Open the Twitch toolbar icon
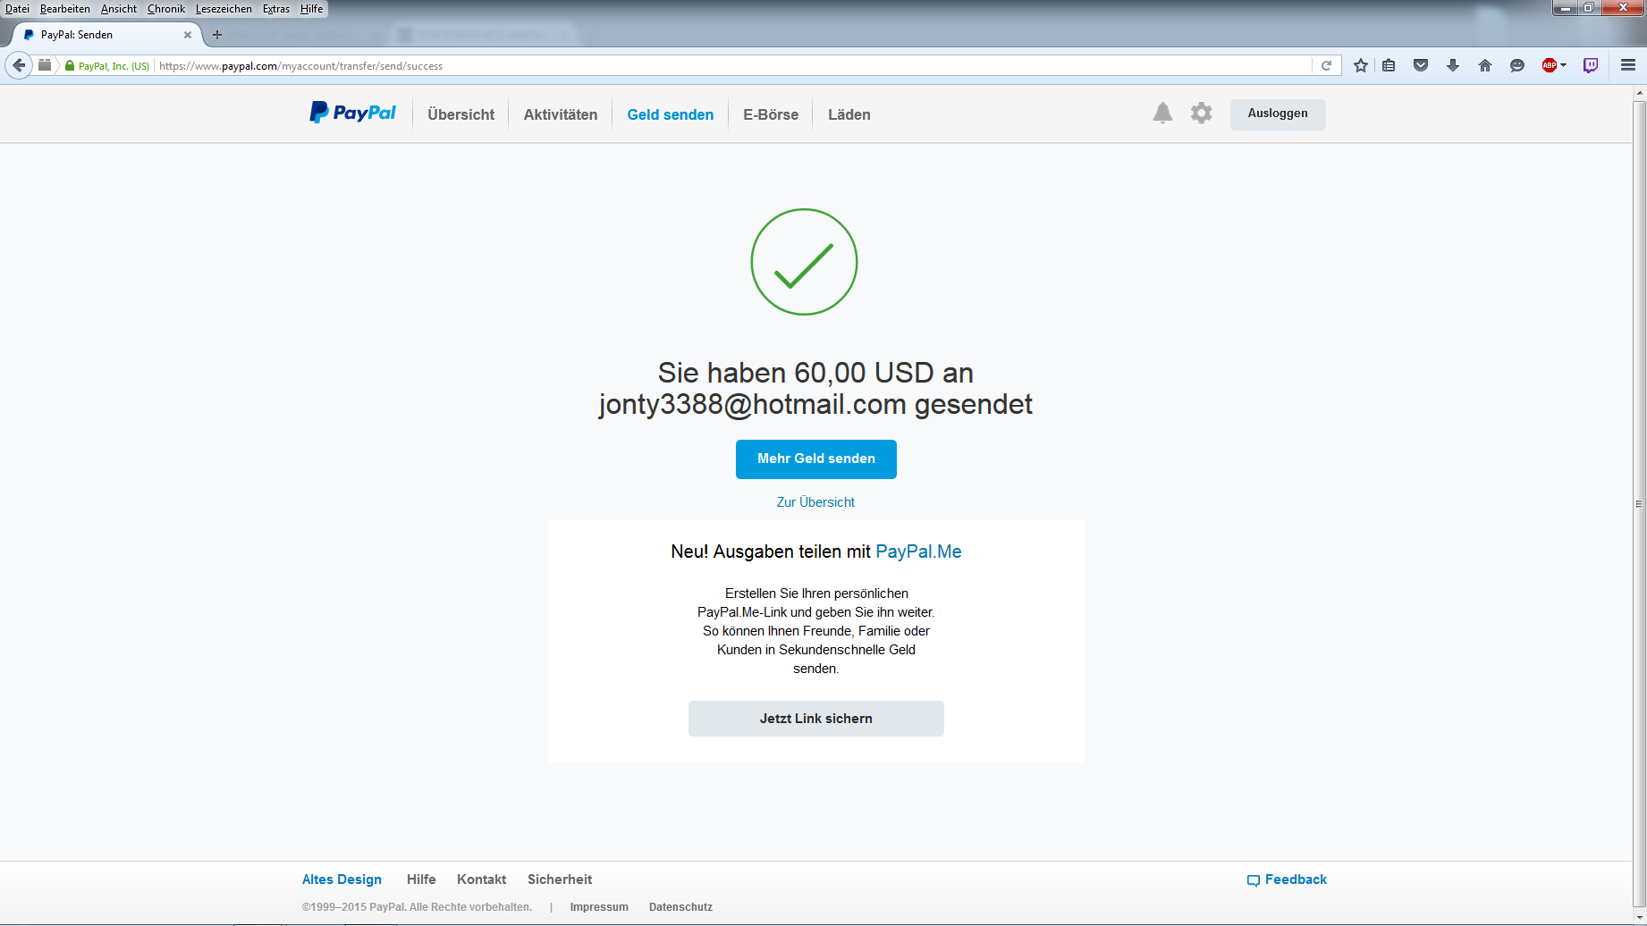This screenshot has width=1647, height=926. point(1591,65)
